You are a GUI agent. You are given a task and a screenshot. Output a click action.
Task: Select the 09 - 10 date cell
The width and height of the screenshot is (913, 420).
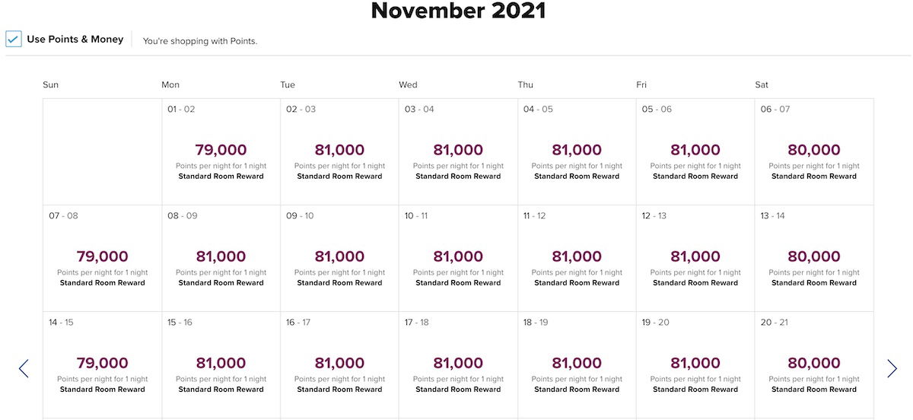(x=339, y=258)
